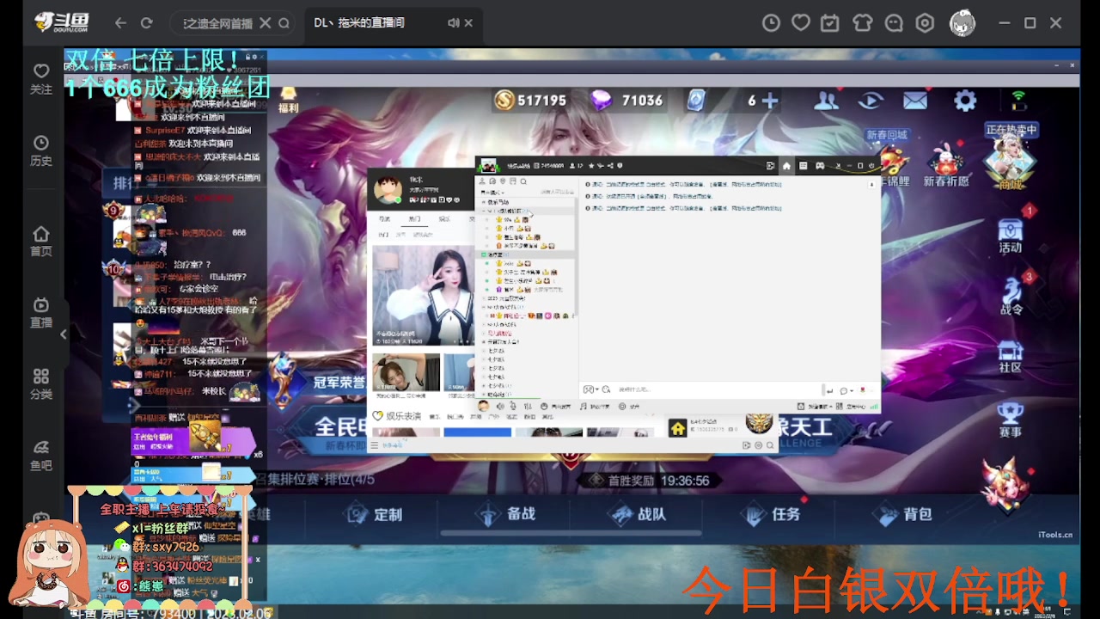Viewport: 1100px width, 619px height.
Task: Open 商城 in the game
Action: (x=1011, y=163)
